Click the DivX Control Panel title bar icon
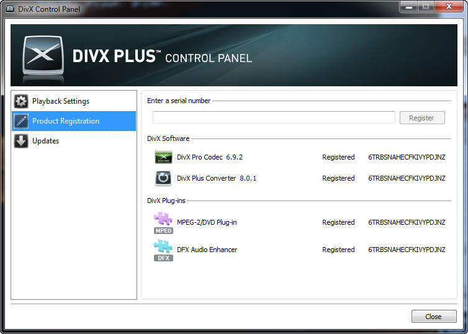The height and width of the screenshot is (334, 468). (10, 9)
